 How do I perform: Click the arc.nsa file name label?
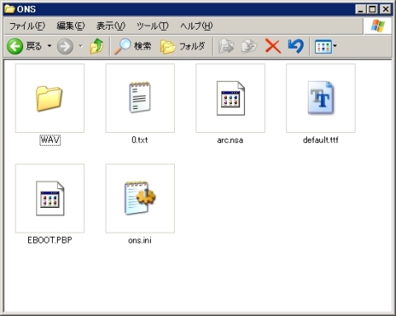[230, 140]
